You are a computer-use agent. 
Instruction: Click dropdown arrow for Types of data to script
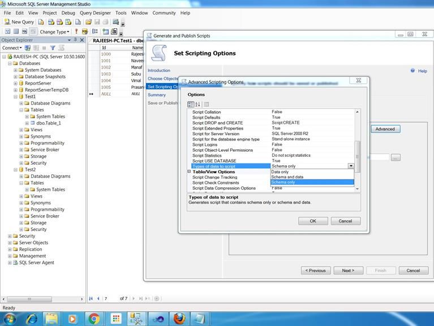[x=351, y=166]
